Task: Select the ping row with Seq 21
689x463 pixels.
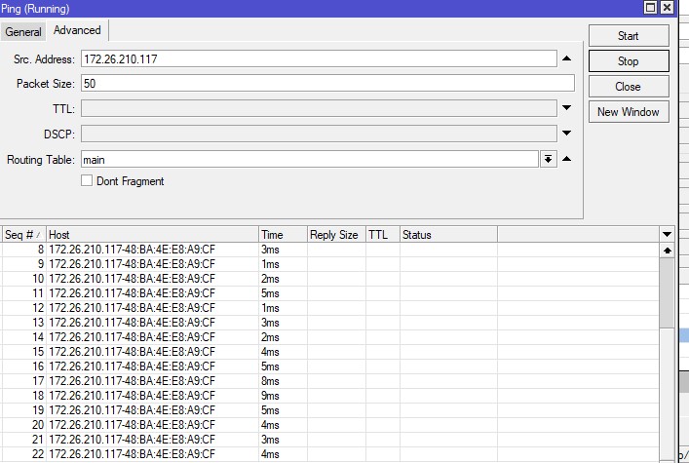Action: pyautogui.click(x=329, y=440)
